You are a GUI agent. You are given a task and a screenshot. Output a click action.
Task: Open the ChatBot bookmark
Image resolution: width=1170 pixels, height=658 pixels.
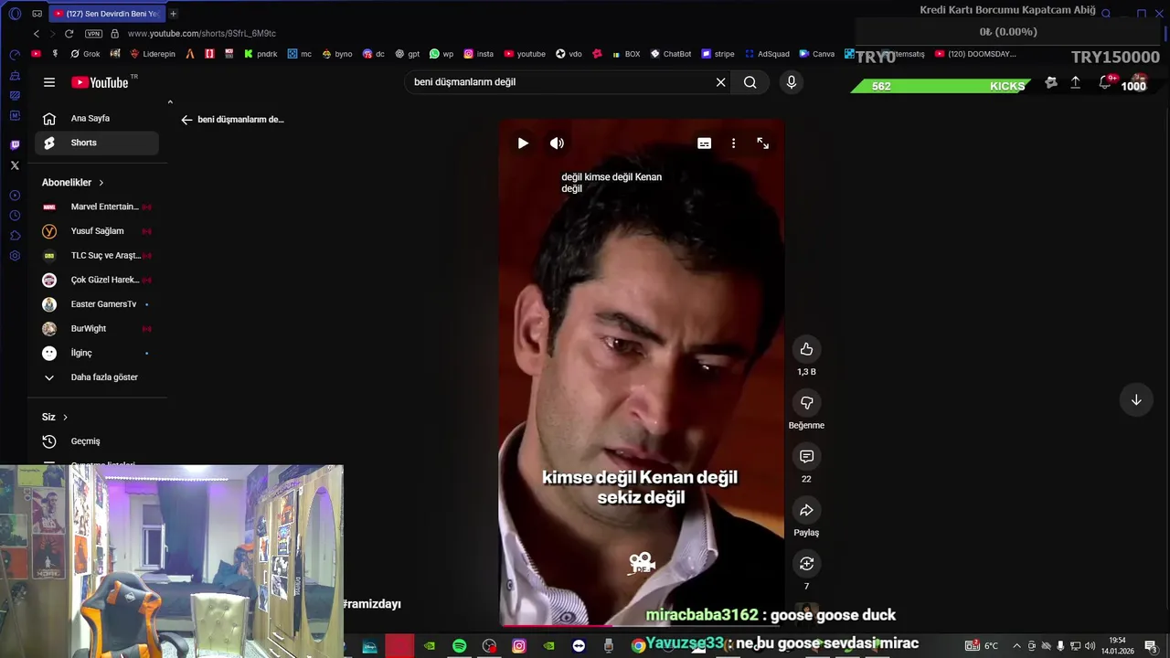click(x=670, y=54)
